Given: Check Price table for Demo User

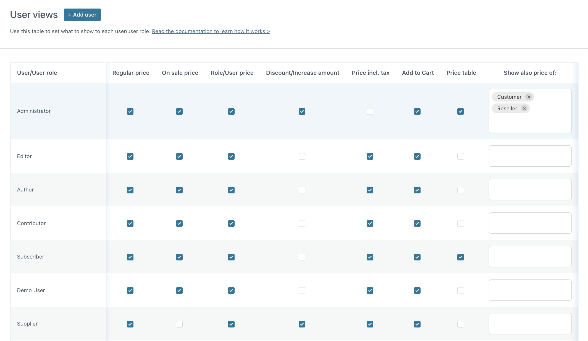Looking at the screenshot, I should coord(461,291).
